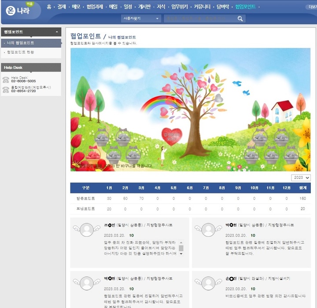Click the scroll-down arrow in the first message
The height and width of the screenshot is (308, 317).
coord(181,254)
